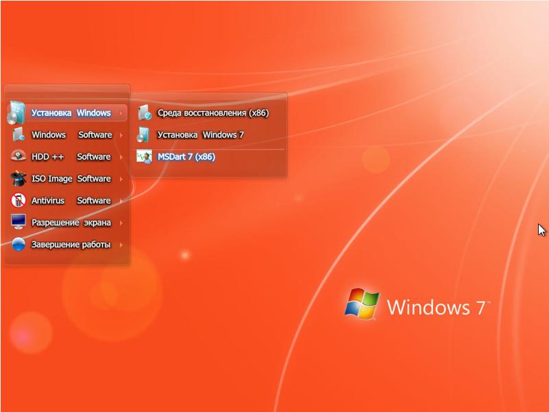Expand arrow next to HDD ++ Software
This screenshot has width=549, height=412.
pyautogui.click(x=121, y=157)
